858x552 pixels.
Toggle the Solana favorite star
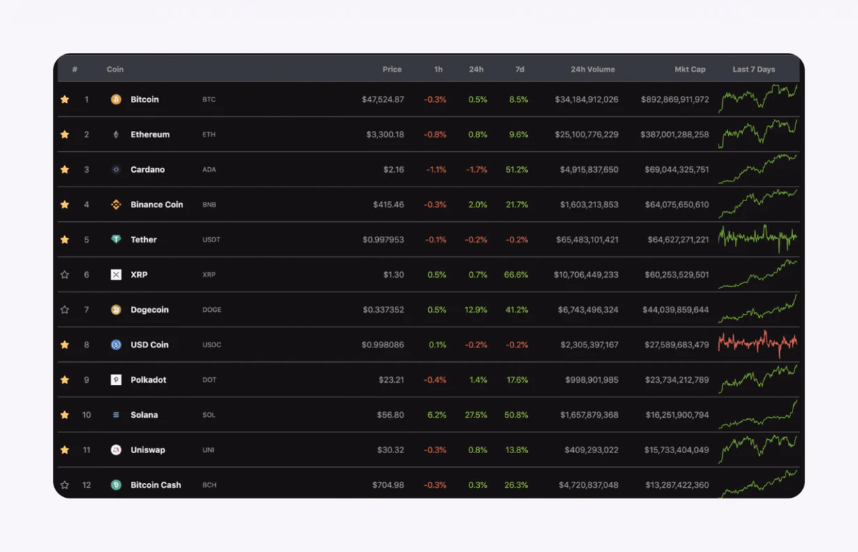pyautogui.click(x=65, y=415)
